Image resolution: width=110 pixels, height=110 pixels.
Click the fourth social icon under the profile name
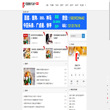[x=83, y=75]
